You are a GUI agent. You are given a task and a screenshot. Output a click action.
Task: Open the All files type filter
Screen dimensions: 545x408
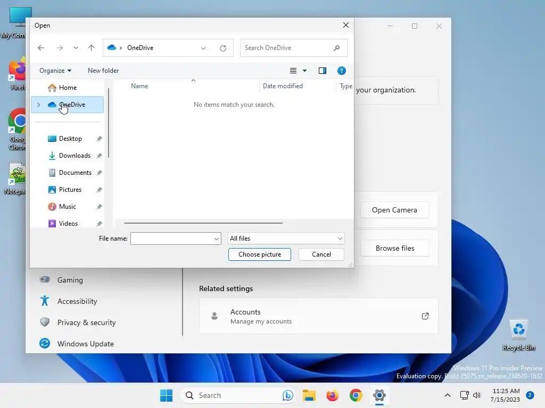(x=286, y=239)
